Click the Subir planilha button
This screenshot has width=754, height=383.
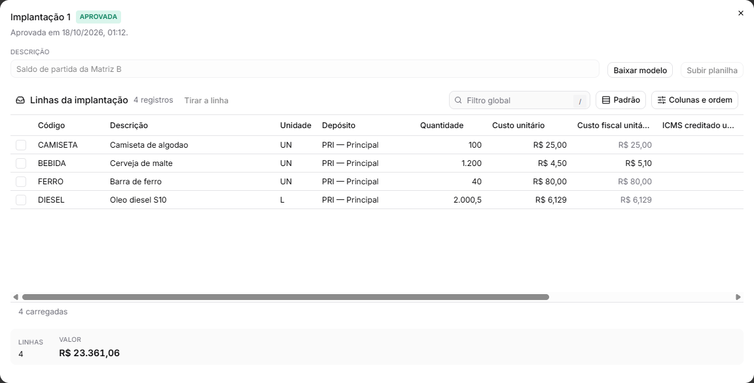711,70
